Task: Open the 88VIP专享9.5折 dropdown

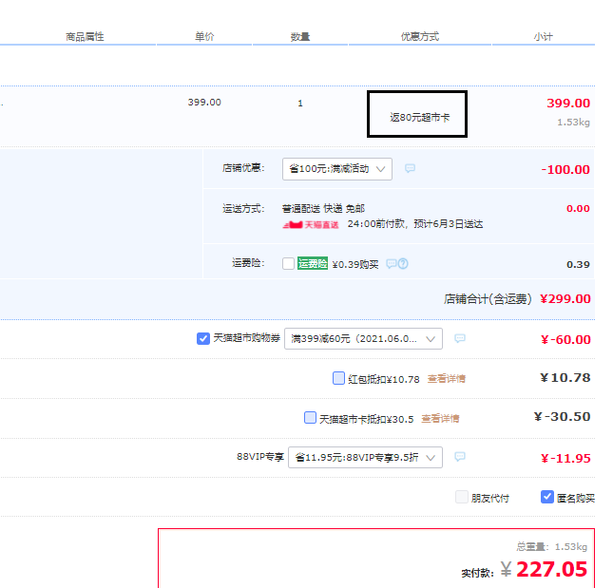Action: pos(365,457)
